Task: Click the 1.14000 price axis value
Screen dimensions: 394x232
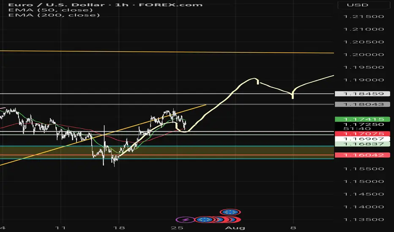Action: 364,207
